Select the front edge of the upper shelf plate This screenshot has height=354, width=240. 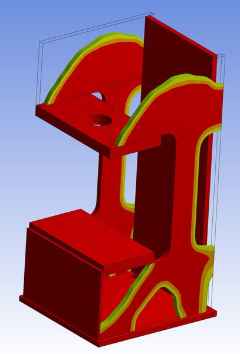tap(73, 131)
